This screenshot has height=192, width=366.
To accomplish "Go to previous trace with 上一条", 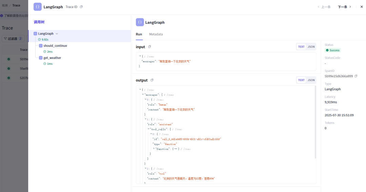I will [x=324, y=7].
